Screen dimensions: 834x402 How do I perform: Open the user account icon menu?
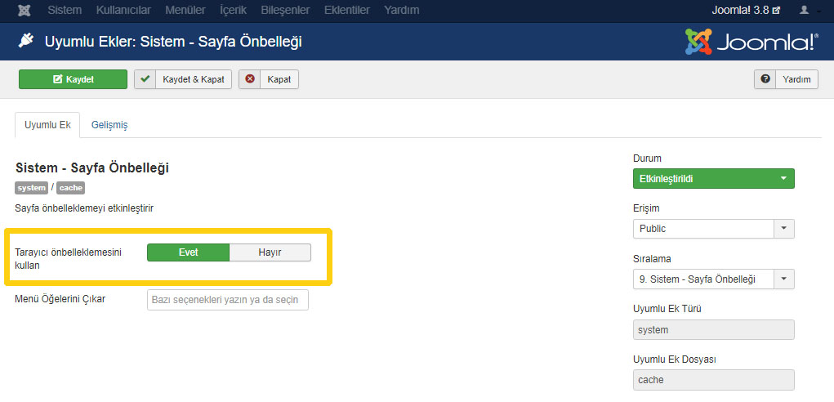[x=808, y=11]
